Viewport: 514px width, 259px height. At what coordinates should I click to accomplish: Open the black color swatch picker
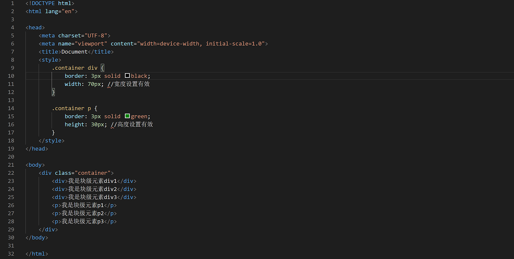coord(127,76)
